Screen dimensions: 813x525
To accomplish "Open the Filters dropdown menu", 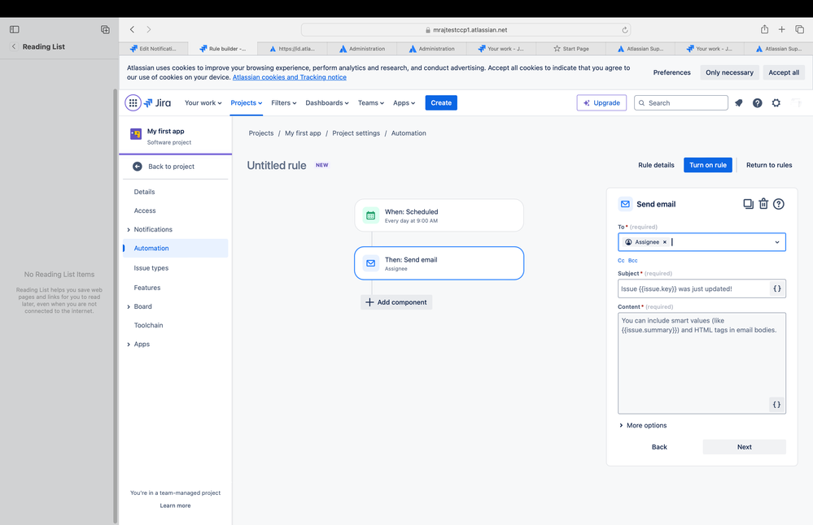I will 284,103.
